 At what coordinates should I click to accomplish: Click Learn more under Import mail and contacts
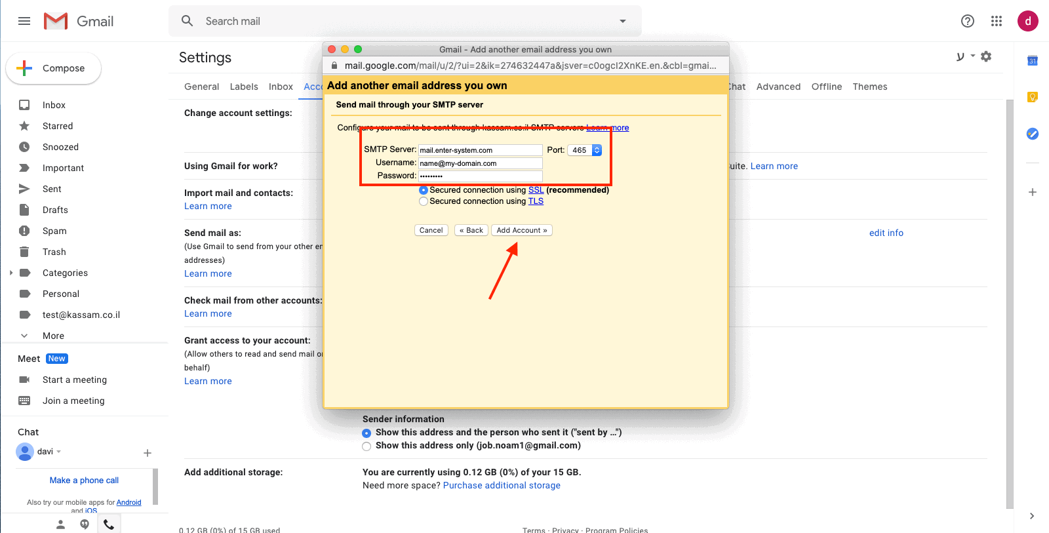click(208, 206)
